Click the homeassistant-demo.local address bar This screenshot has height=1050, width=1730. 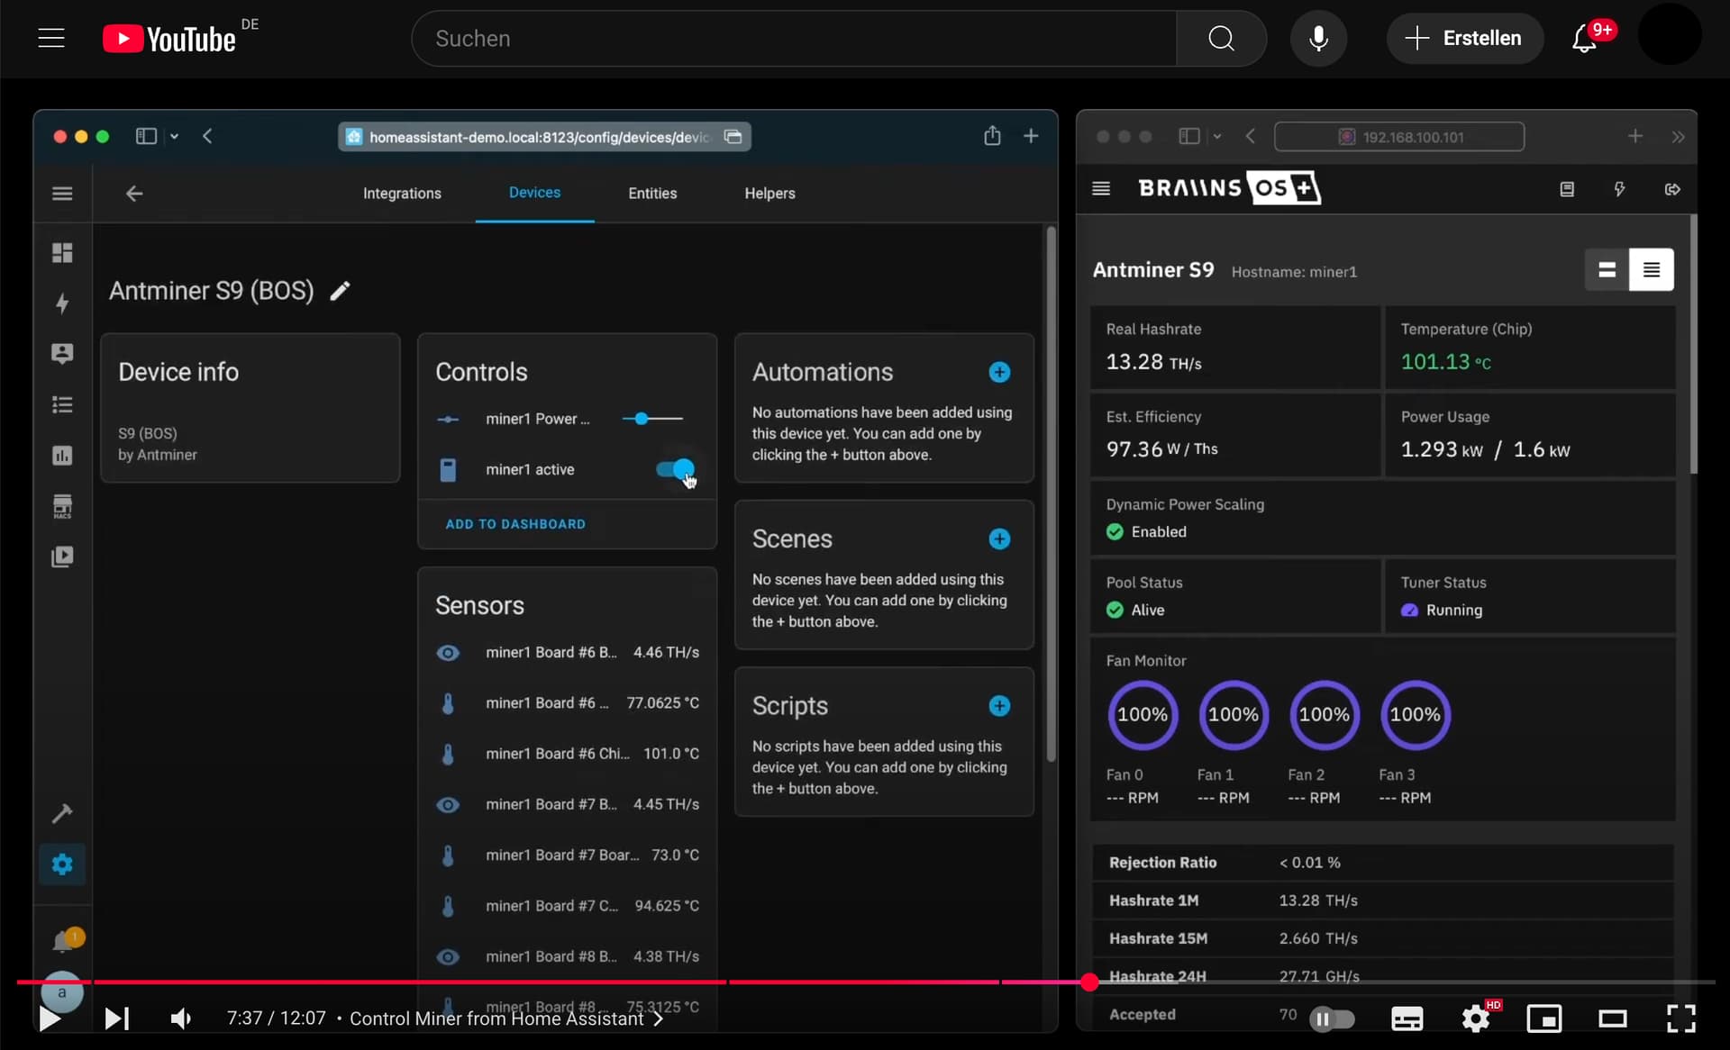pos(544,137)
